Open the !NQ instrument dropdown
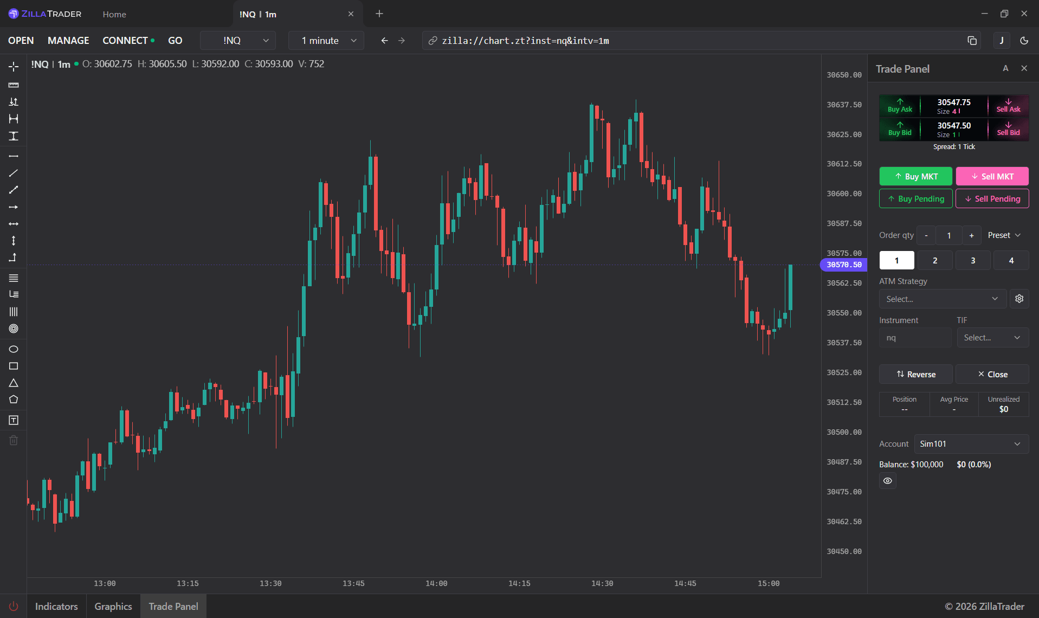 [x=238, y=41]
